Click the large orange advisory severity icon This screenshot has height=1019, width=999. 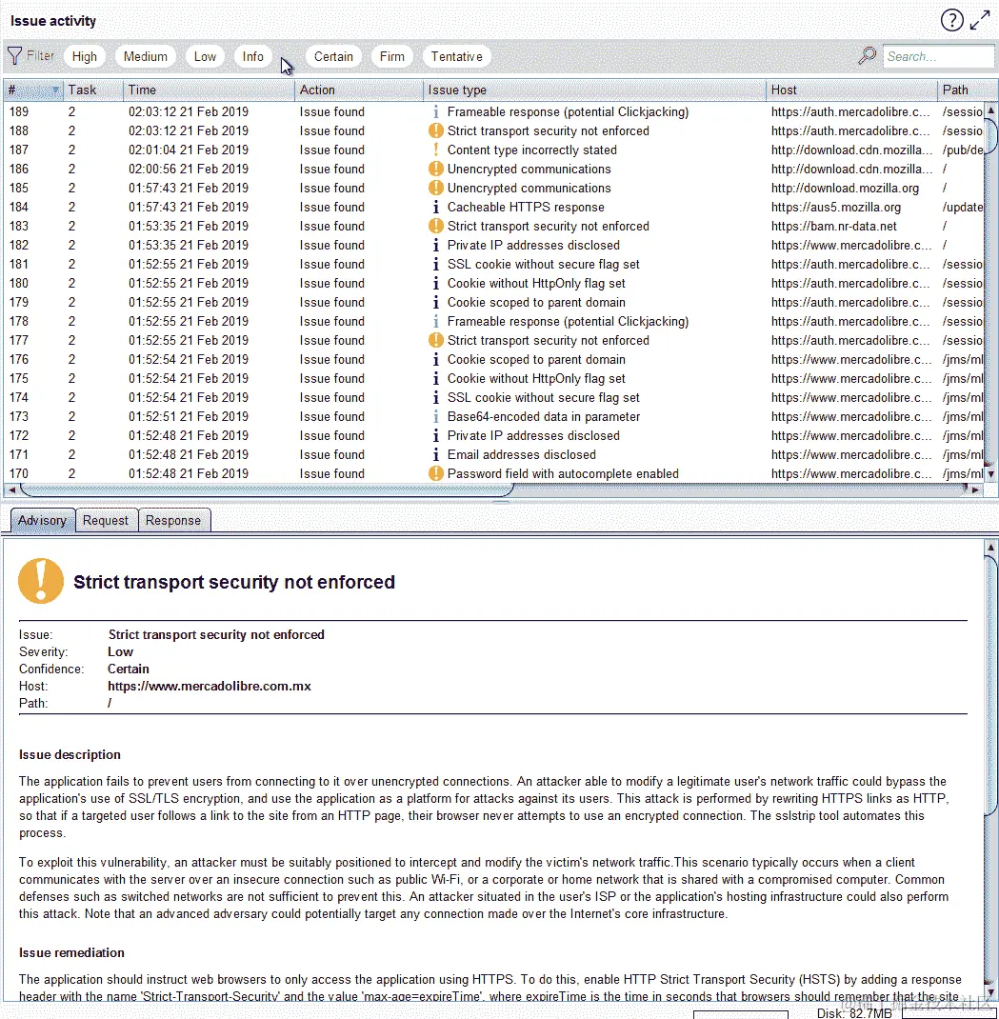pyautogui.click(x=41, y=581)
